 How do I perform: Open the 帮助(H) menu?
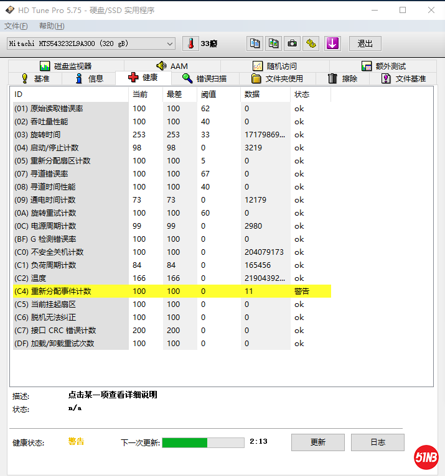[x=51, y=26]
